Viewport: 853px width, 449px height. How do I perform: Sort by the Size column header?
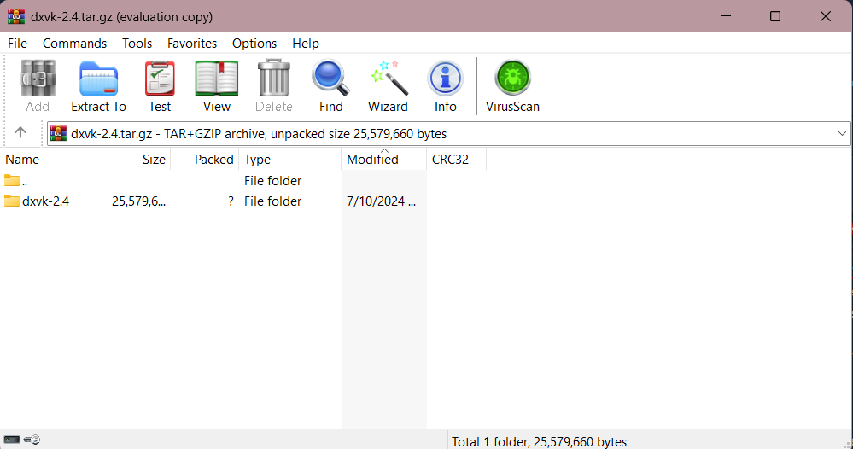point(137,160)
